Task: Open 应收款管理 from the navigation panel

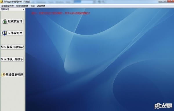Action: pyautogui.click(x=12, y=21)
